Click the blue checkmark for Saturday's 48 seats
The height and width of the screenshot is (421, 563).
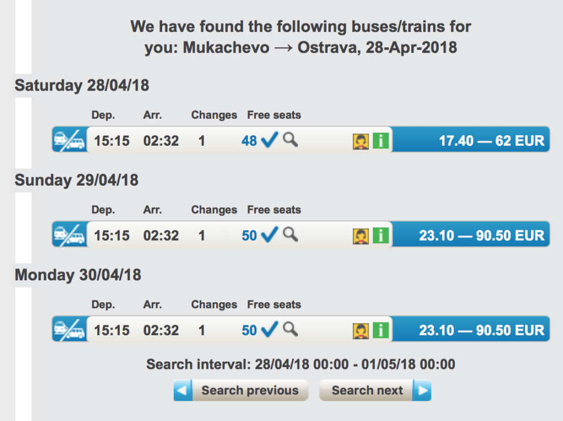(x=269, y=141)
